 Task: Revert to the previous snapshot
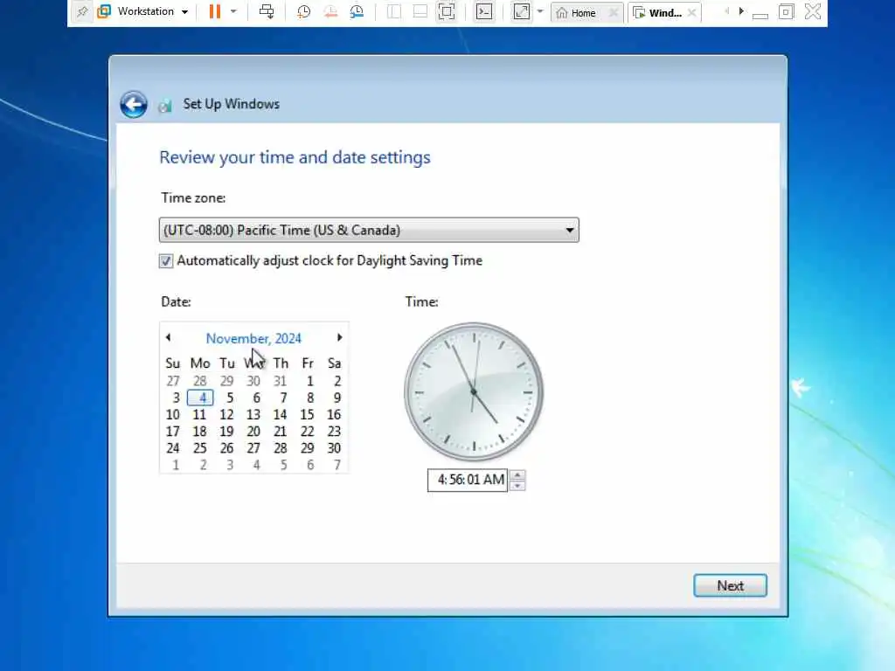(330, 11)
